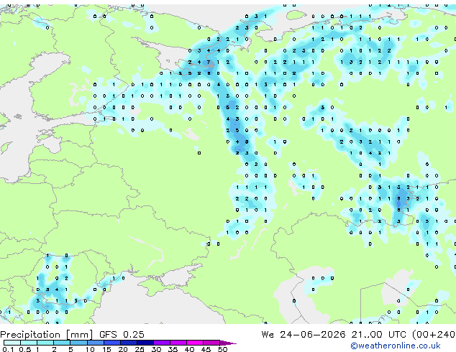
Task: Click the '(00+240' forecast offset text
Action: tap(433, 334)
